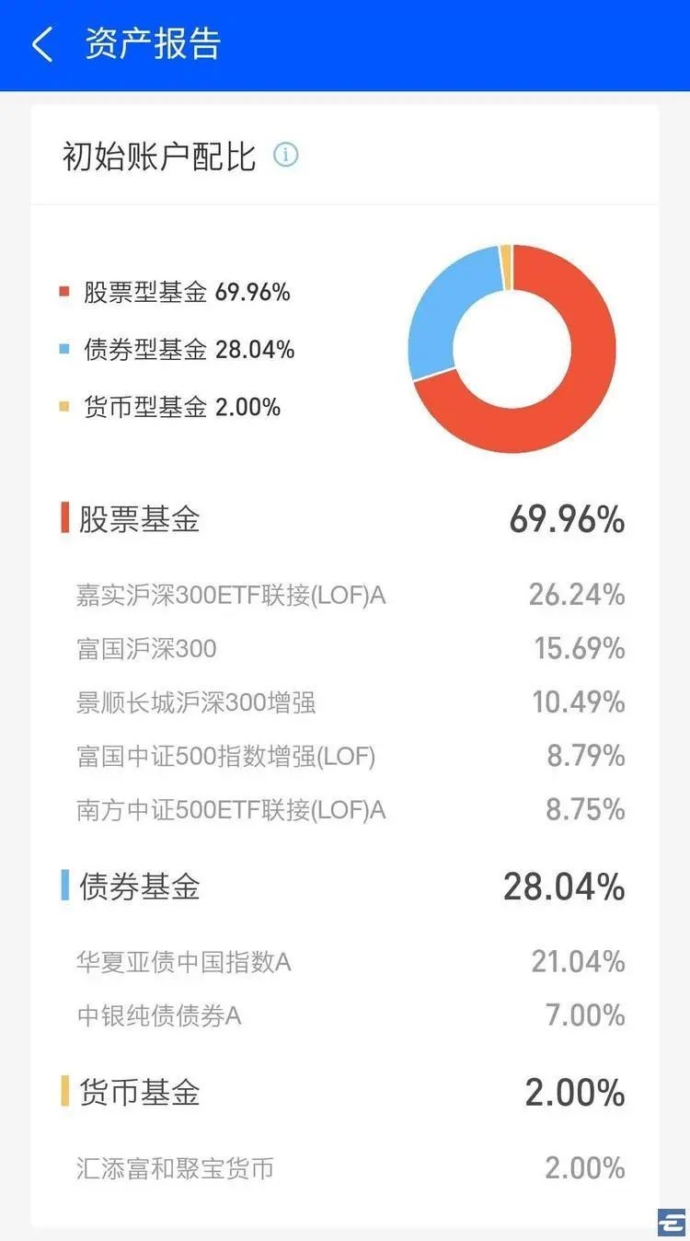
Task: Click the red 股票型基金 legend square
Action: (63, 293)
